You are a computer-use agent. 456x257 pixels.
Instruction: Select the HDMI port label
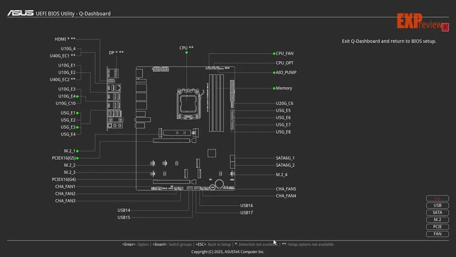pos(65,39)
